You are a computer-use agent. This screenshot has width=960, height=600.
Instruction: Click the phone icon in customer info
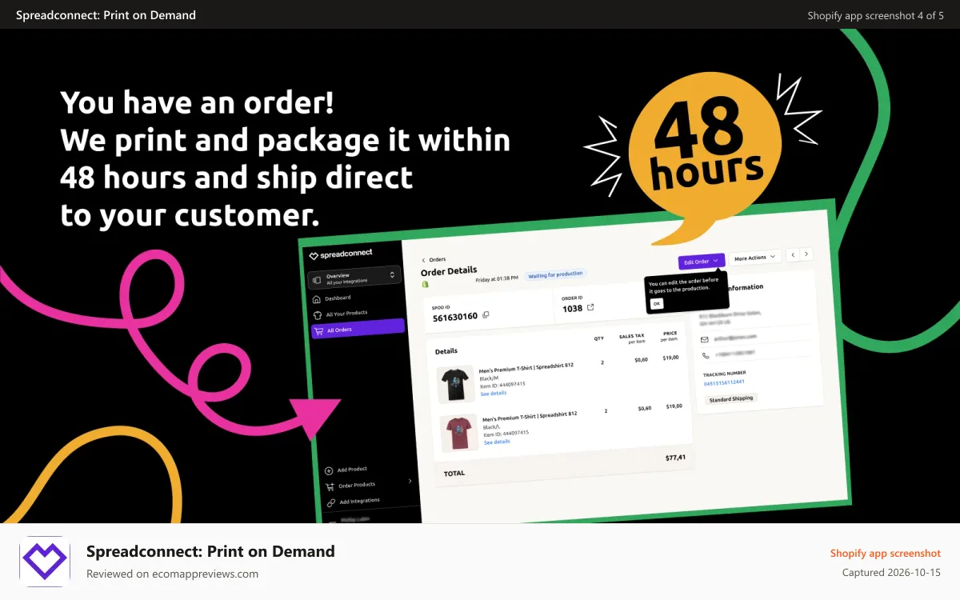tap(706, 355)
